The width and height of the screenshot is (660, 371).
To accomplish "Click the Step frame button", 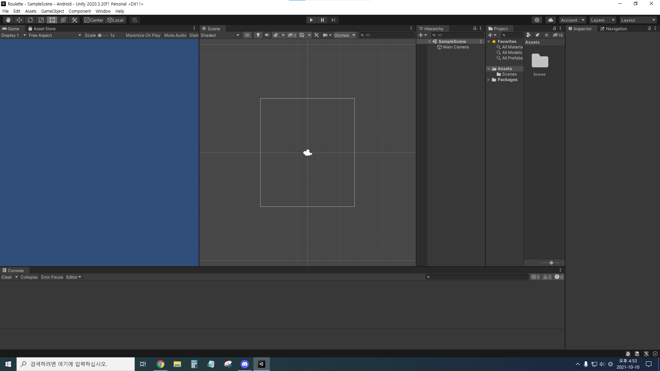I will tap(333, 20).
